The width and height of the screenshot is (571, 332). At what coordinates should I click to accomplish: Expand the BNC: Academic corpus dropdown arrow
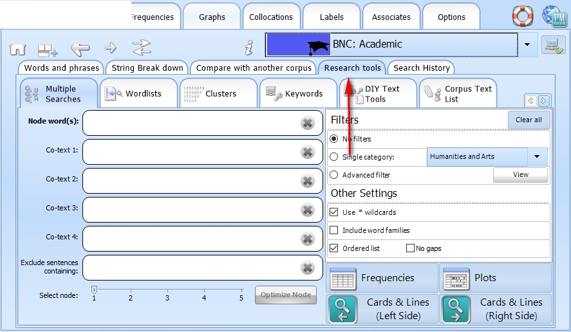pyautogui.click(x=527, y=44)
